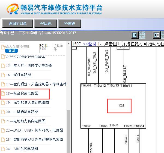Image resolution: width=164 pixels, height=153 pixels.
Task: Open the 全屏菜单 text link
Action: tap(142, 35)
